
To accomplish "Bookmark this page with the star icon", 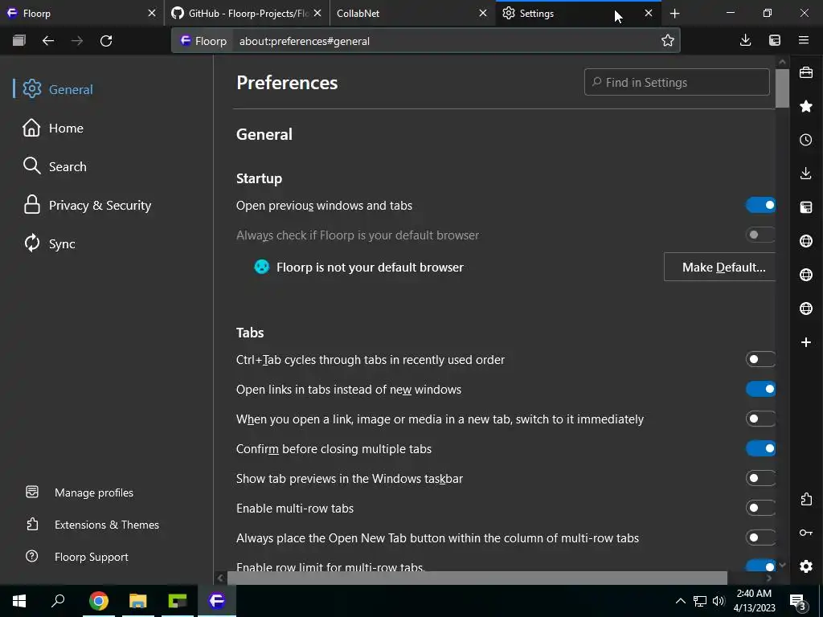I will coord(668,40).
